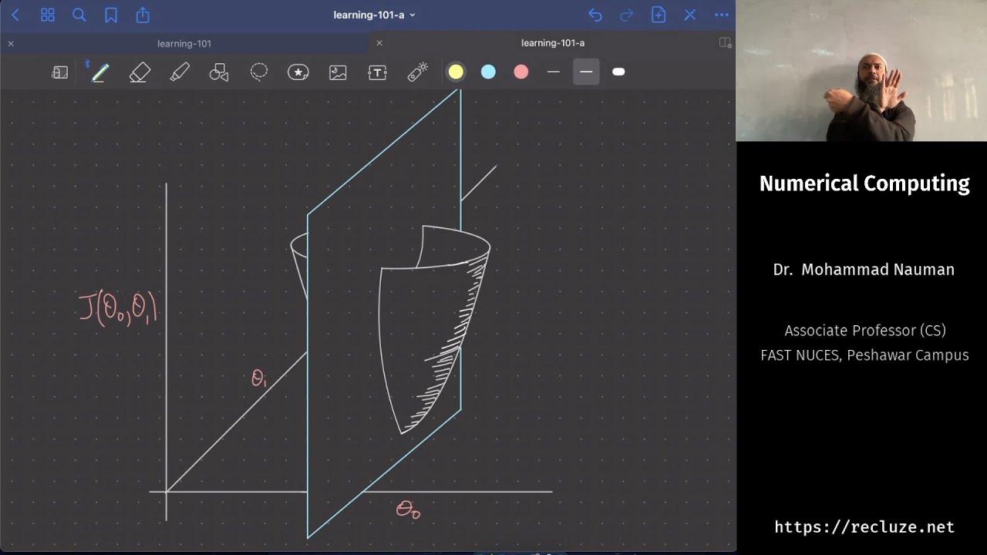The width and height of the screenshot is (987, 555).
Task: Add a new page
Action: (659, 15)
